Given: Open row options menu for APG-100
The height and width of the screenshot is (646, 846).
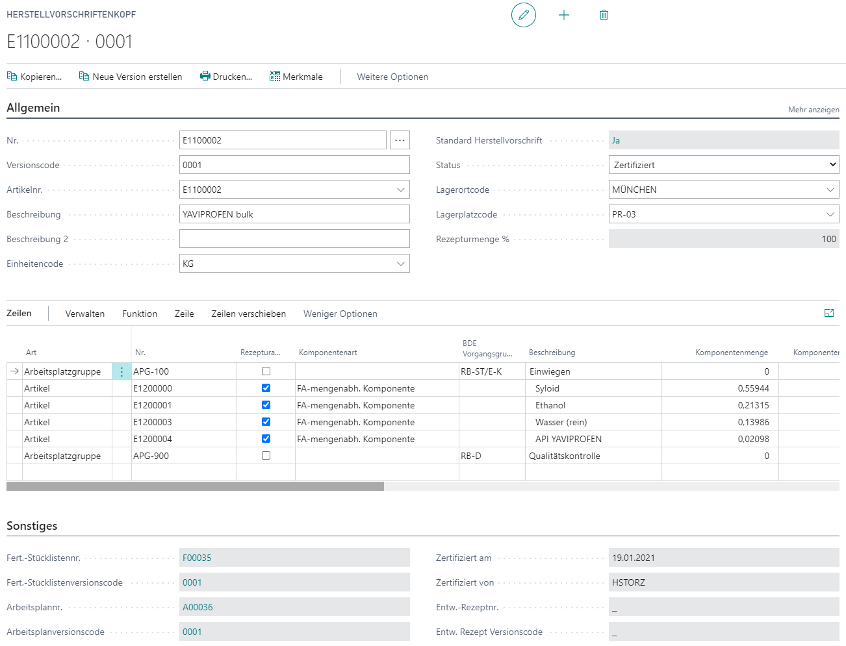Looking at the screenshot, I should pyautogui.click(x=122, y=371).
